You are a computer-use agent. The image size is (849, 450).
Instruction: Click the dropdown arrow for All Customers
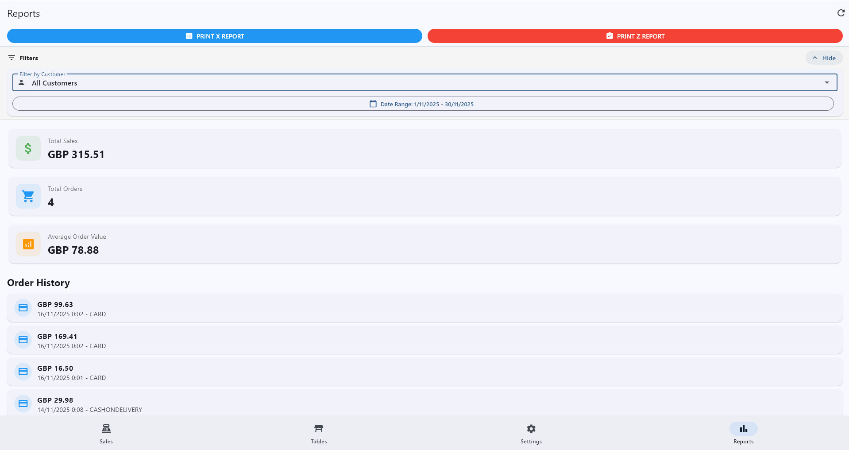[x=826, y=83]
